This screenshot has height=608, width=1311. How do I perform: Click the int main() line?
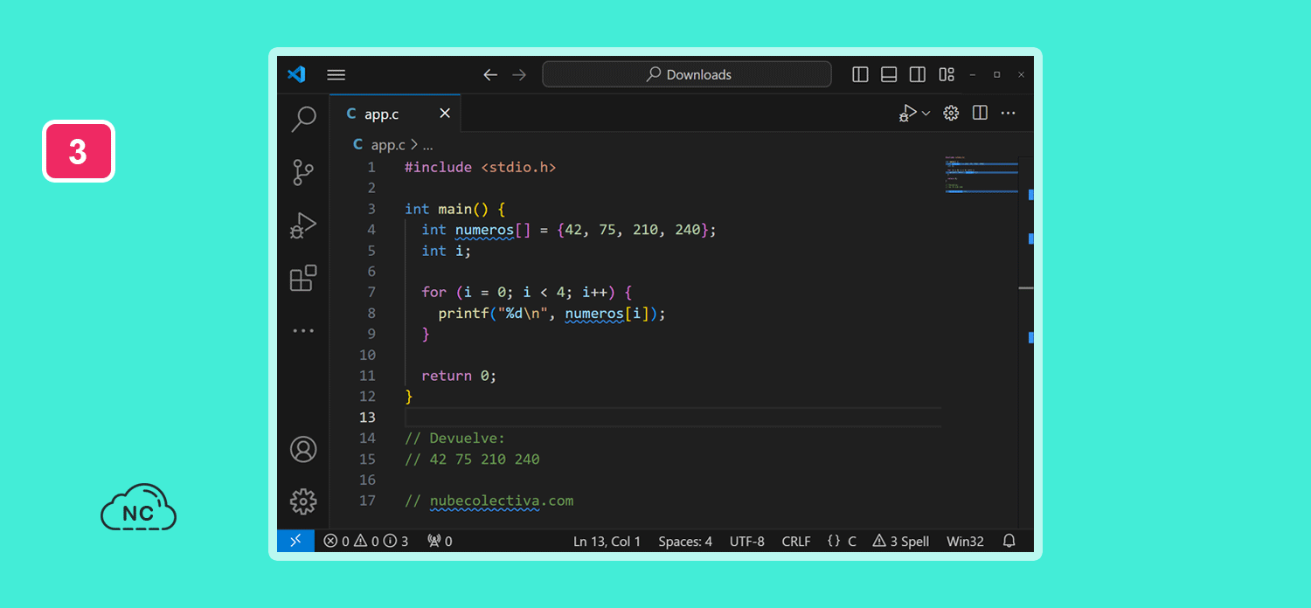(455, 209)
